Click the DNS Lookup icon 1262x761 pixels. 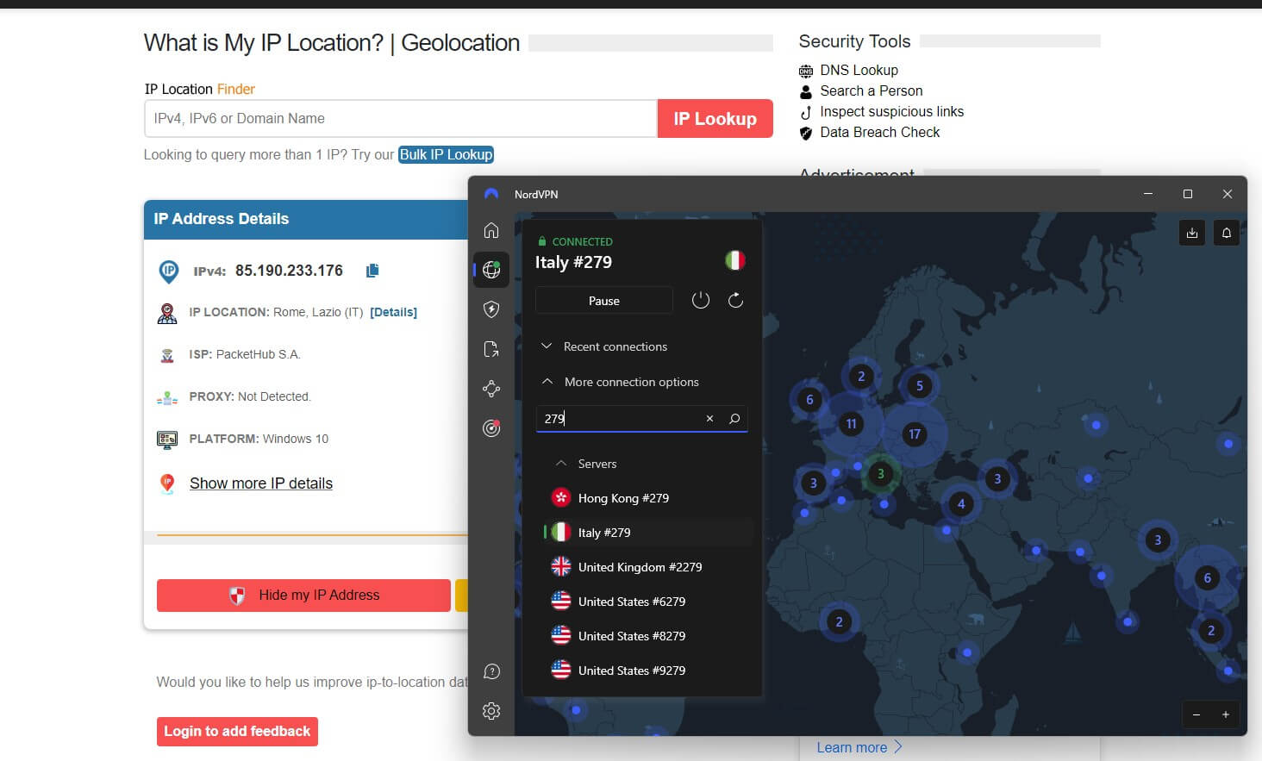[x=806, y=71]
